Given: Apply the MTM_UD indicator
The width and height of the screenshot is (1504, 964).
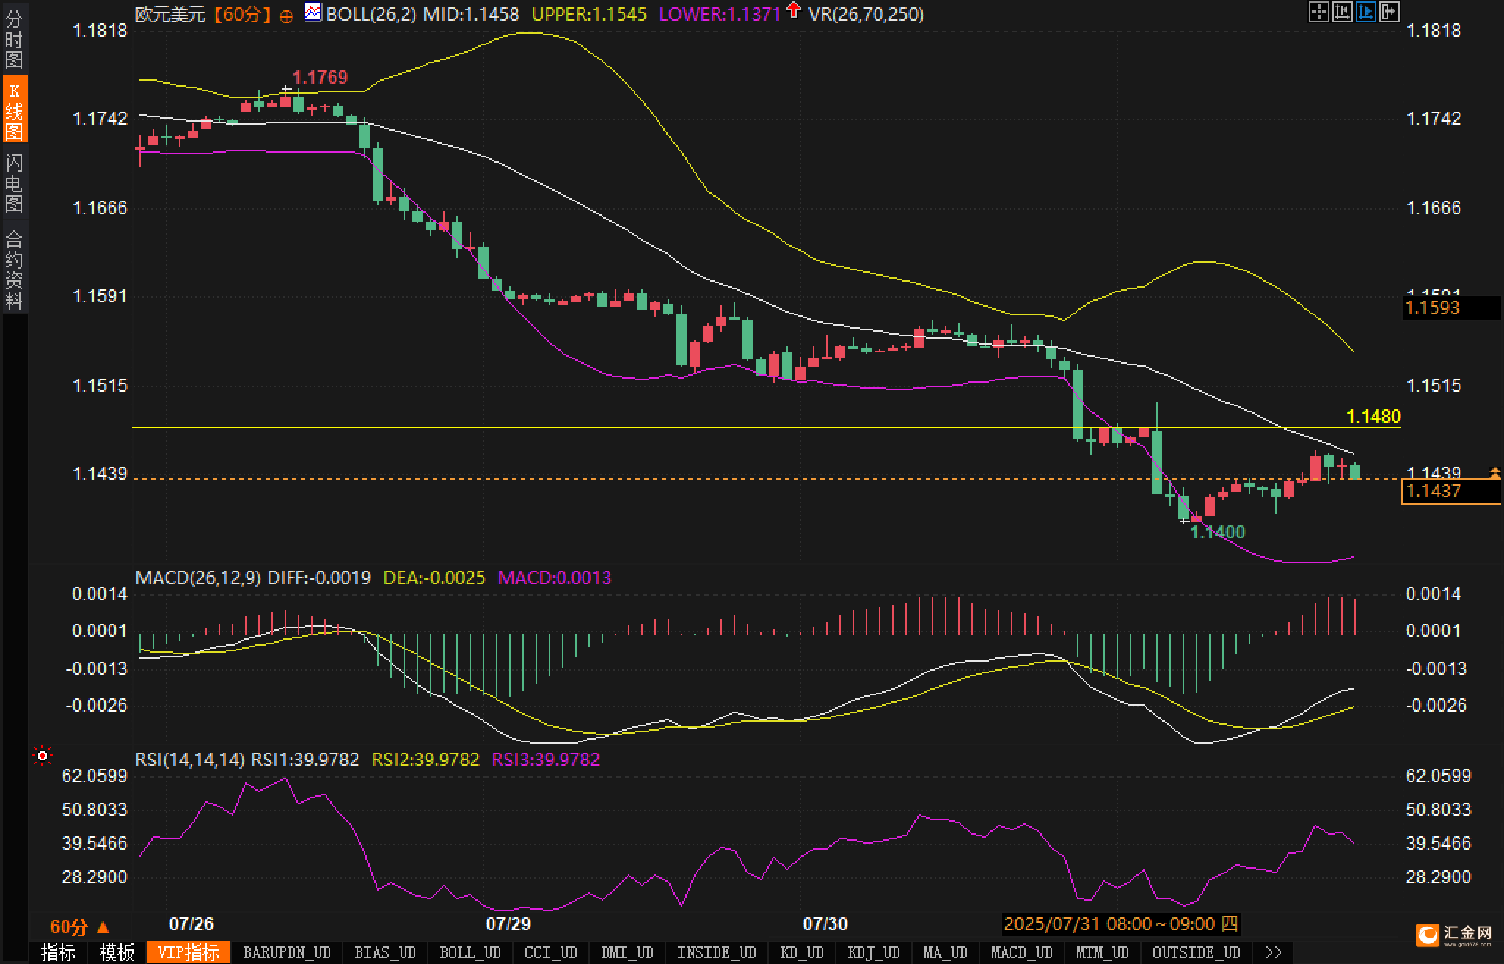Looking at the screenshot, I should [1103, 952].
